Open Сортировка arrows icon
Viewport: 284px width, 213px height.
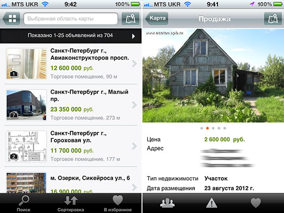71,201
